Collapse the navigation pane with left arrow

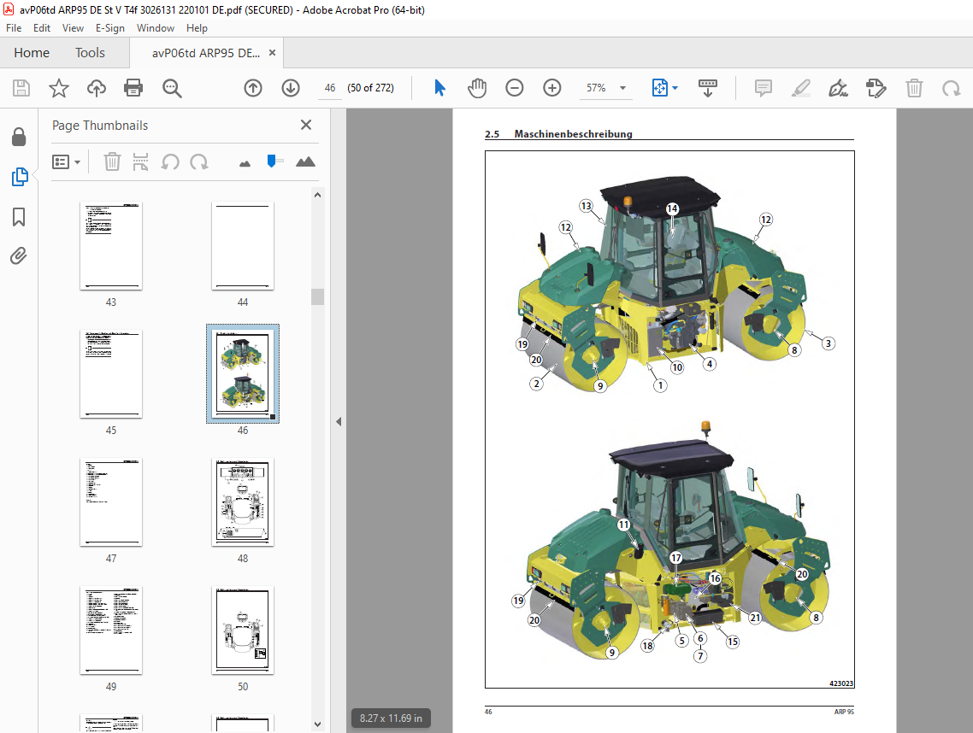[339, 422]
